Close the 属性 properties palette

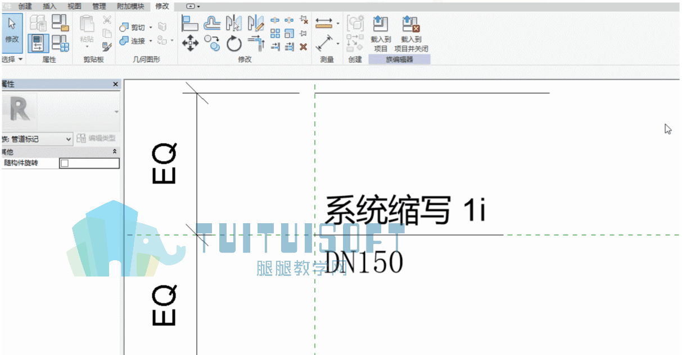pos(116,84)
